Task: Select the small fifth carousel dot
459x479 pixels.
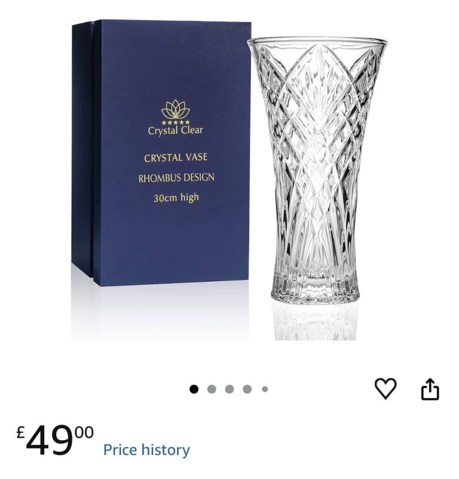Action: coord(265,389)
